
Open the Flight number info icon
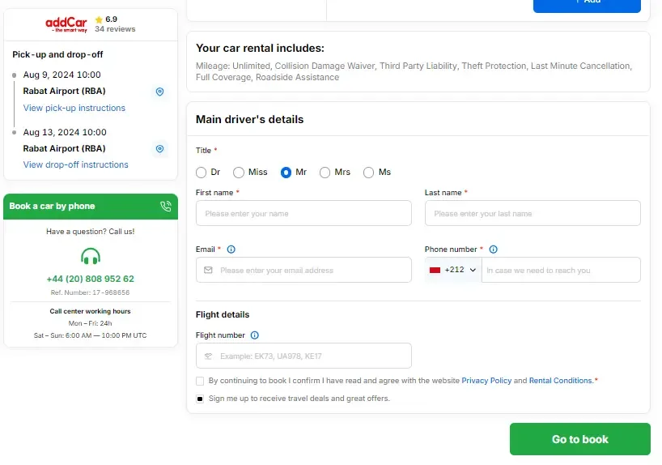tap(255, 335)
